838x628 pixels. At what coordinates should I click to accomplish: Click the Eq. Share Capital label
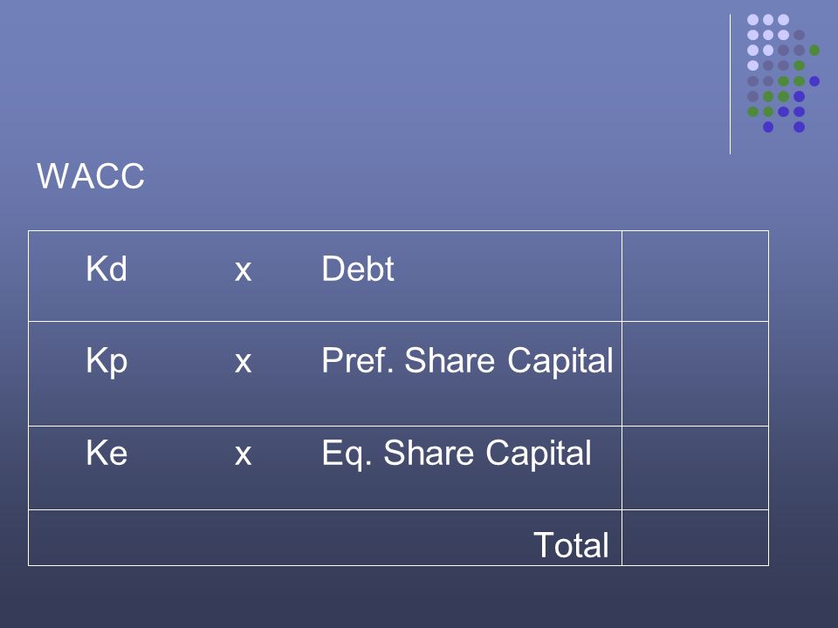pos(457,454)
